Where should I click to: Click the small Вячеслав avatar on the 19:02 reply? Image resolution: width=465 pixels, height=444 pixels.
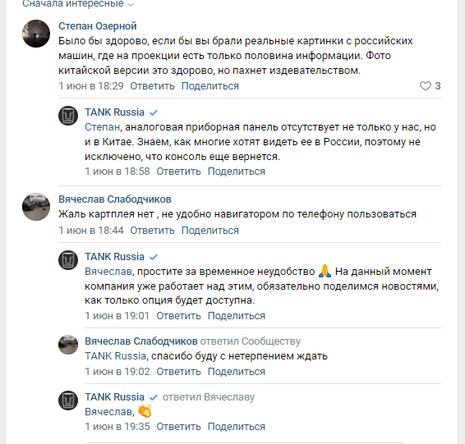[68, 345]
